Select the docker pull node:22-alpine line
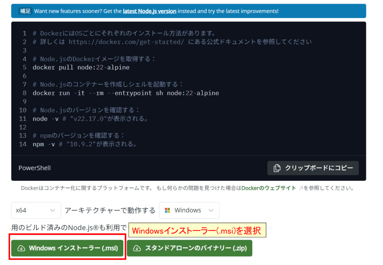The image size is (383, 265). tap(81, 67)
